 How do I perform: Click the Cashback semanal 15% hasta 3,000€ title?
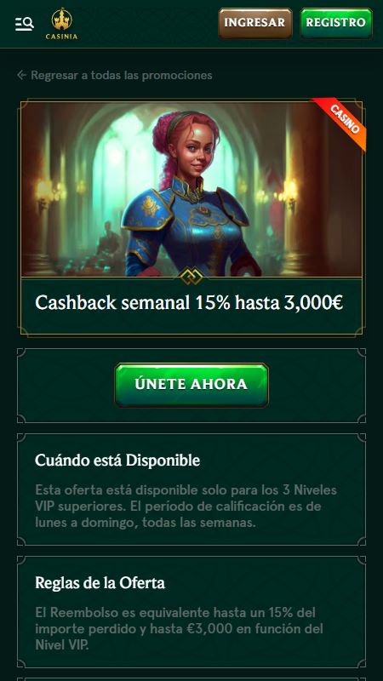(x=189, y=303)
